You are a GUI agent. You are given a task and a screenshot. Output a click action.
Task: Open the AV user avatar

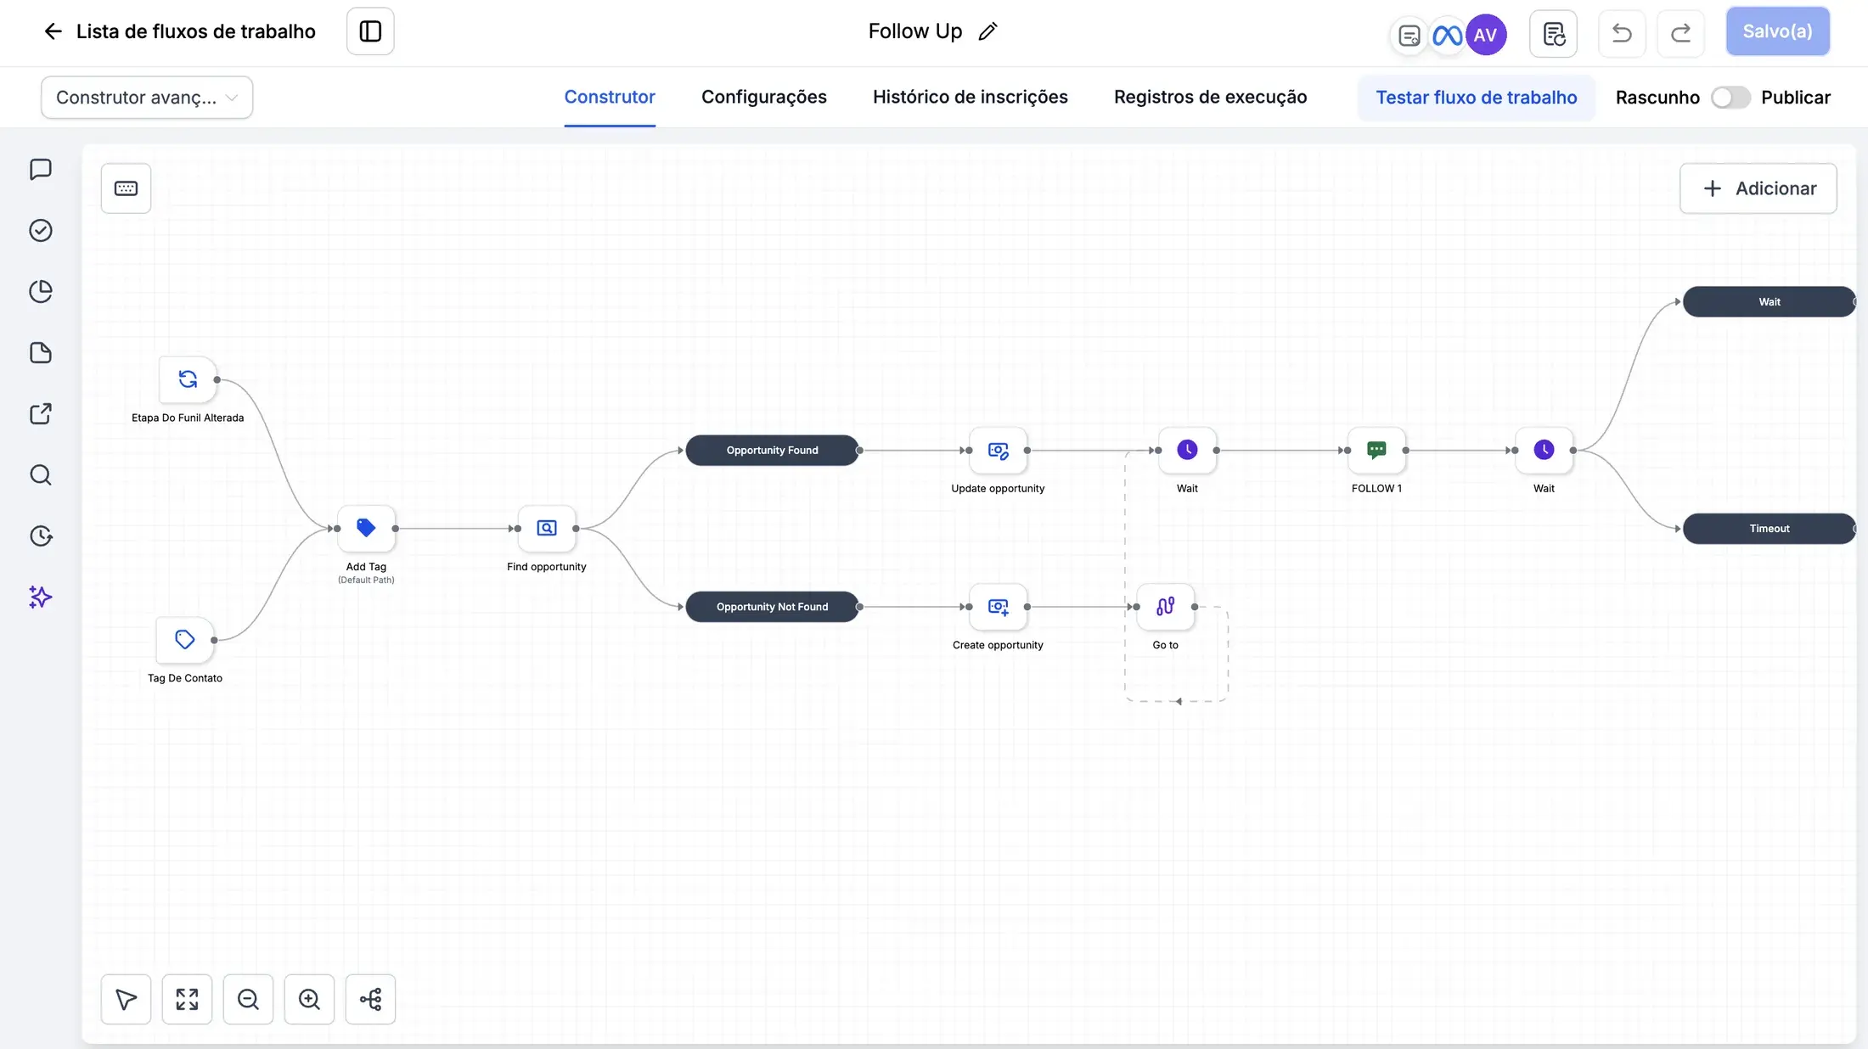coord(1485,35)
